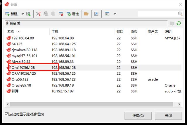Click the sudo -i description cell
The height and width of the screenshot is (125, 187).
[173, 91]
